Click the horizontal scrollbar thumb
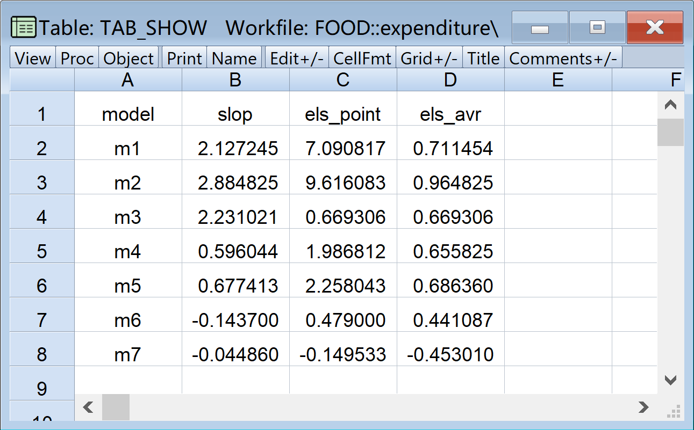This screenshot has height=430, width=694. pyautogui.click(x=116, y=407)
